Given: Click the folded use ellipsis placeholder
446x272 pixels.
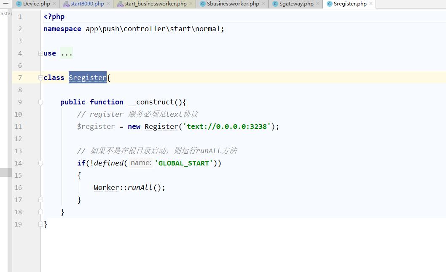Looking at the screenshot, I should pos(67,53).
